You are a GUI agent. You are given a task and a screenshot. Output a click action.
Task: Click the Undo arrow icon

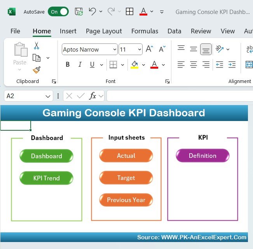92,12
